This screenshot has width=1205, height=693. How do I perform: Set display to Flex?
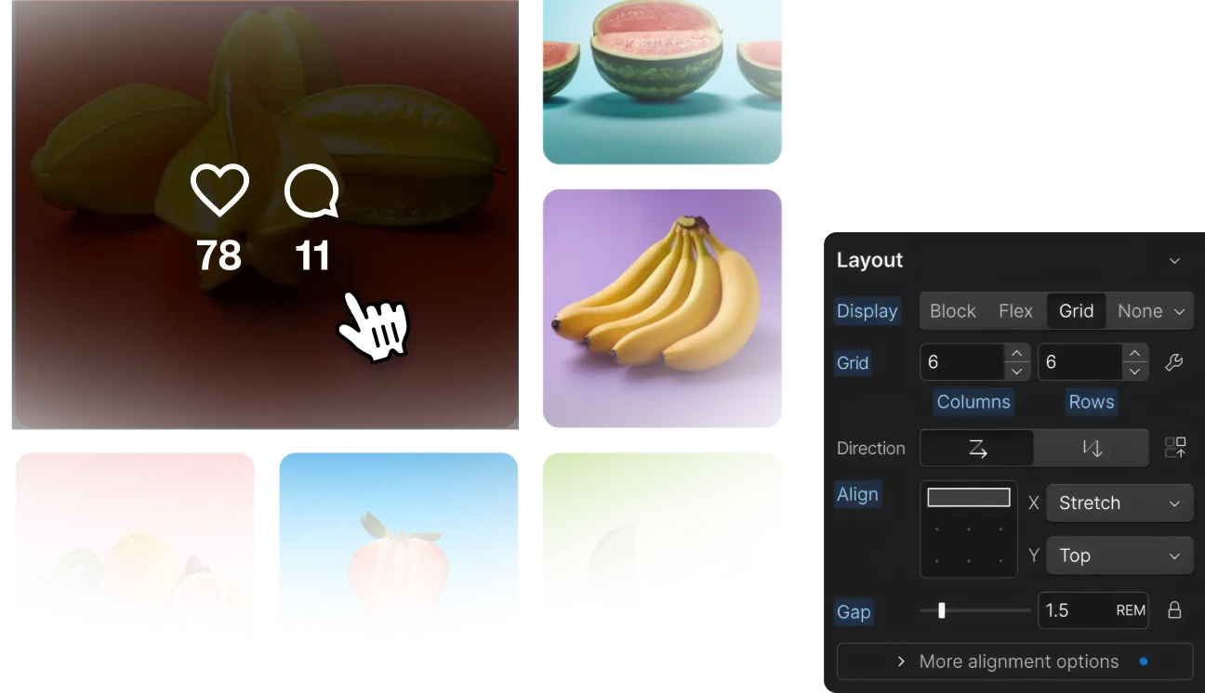click(1015, 311)
